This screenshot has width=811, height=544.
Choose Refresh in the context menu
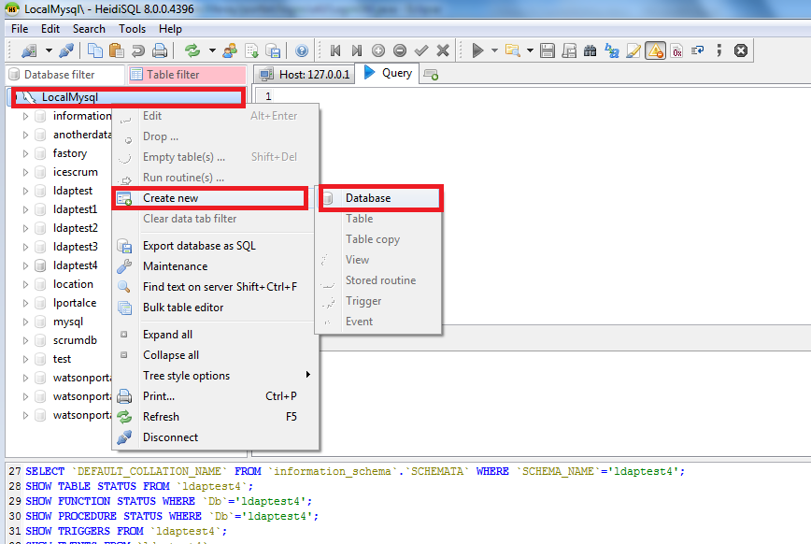214,417
